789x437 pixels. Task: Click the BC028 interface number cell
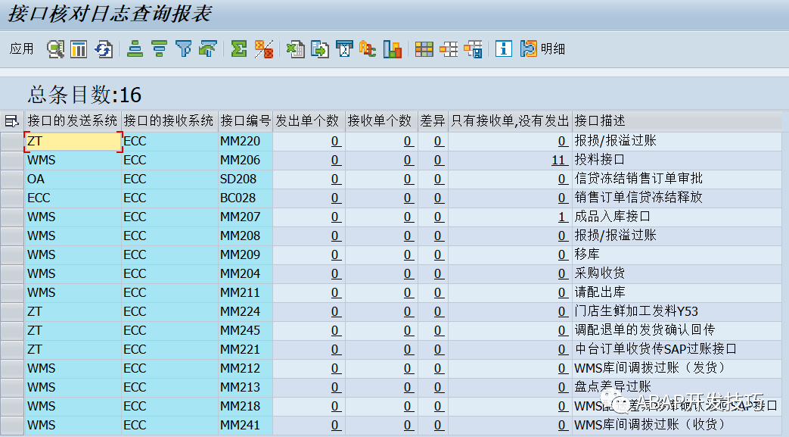pos(246,198)
